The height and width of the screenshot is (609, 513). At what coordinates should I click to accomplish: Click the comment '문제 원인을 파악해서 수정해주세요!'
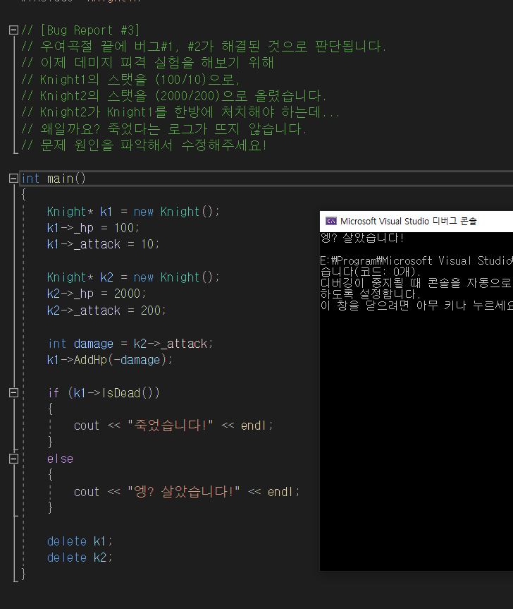tap(144, 145)
